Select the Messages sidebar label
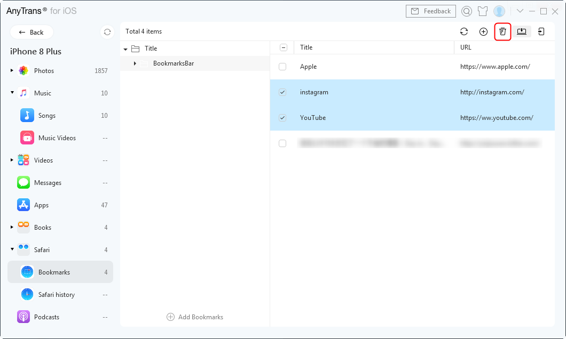Screen dimensions: 566x339 point(48,183)
